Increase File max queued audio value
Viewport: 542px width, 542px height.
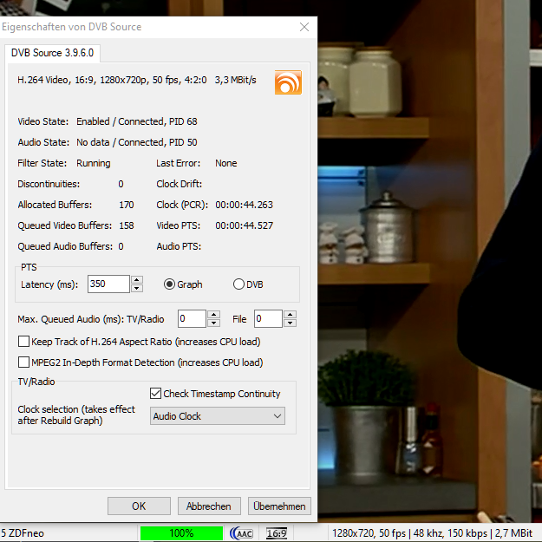(x=290, y=315)
